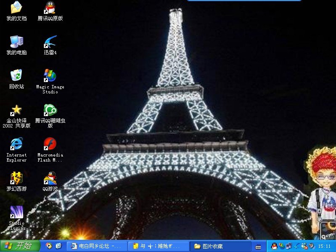Click the media player quick launch icon
The image size is (336, 252).
[x=49, y=246]
